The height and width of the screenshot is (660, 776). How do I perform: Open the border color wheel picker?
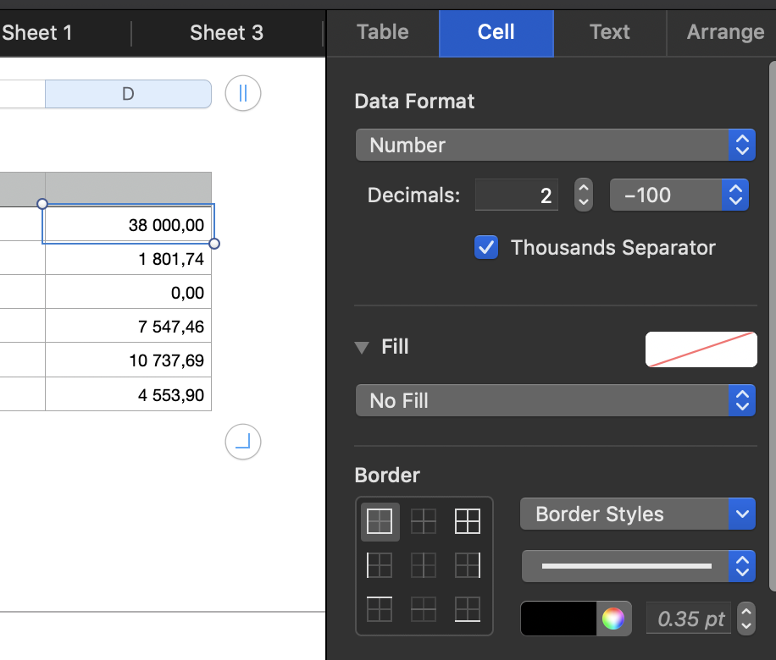612,619
